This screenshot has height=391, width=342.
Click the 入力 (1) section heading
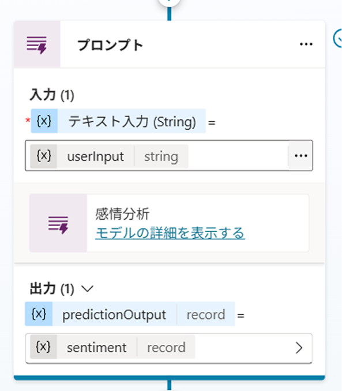(x=52, y=95)
